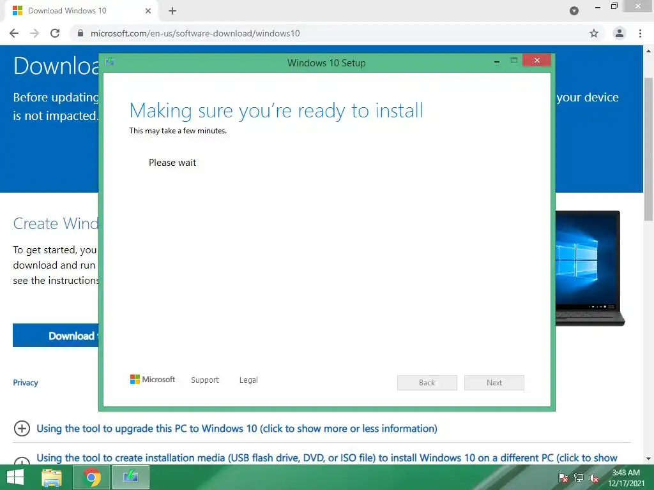This screenshot has width=654, height=490.
Task: Open File Explorer from taskbar
Action: coord(52,477)
